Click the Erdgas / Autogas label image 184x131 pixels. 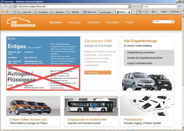43,64
